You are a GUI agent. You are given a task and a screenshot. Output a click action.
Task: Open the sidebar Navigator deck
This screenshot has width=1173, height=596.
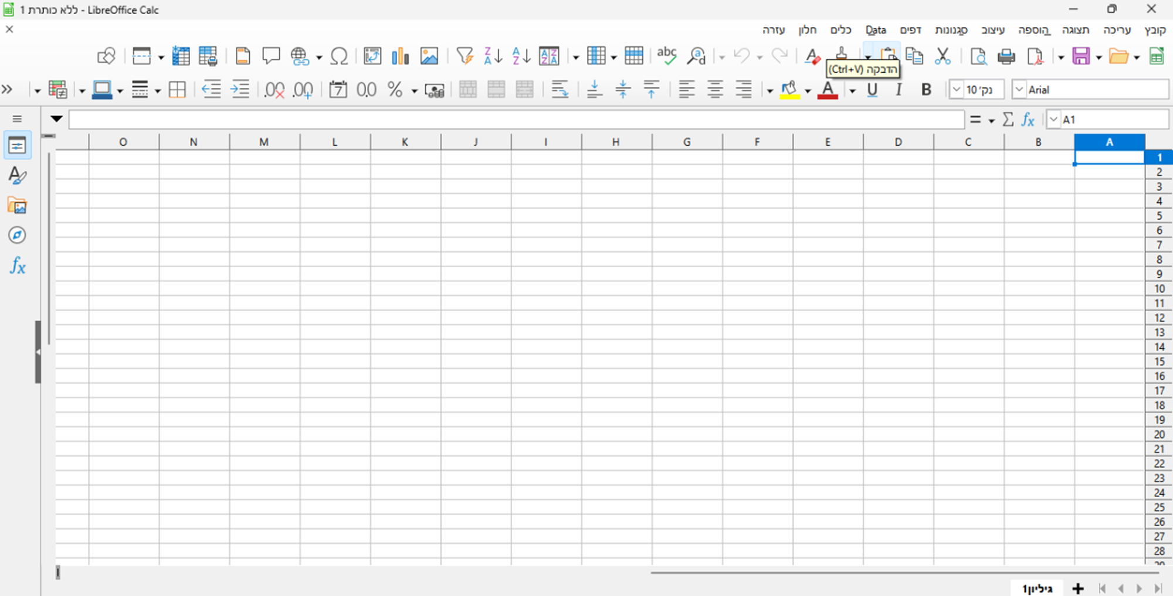click(17, 236)
